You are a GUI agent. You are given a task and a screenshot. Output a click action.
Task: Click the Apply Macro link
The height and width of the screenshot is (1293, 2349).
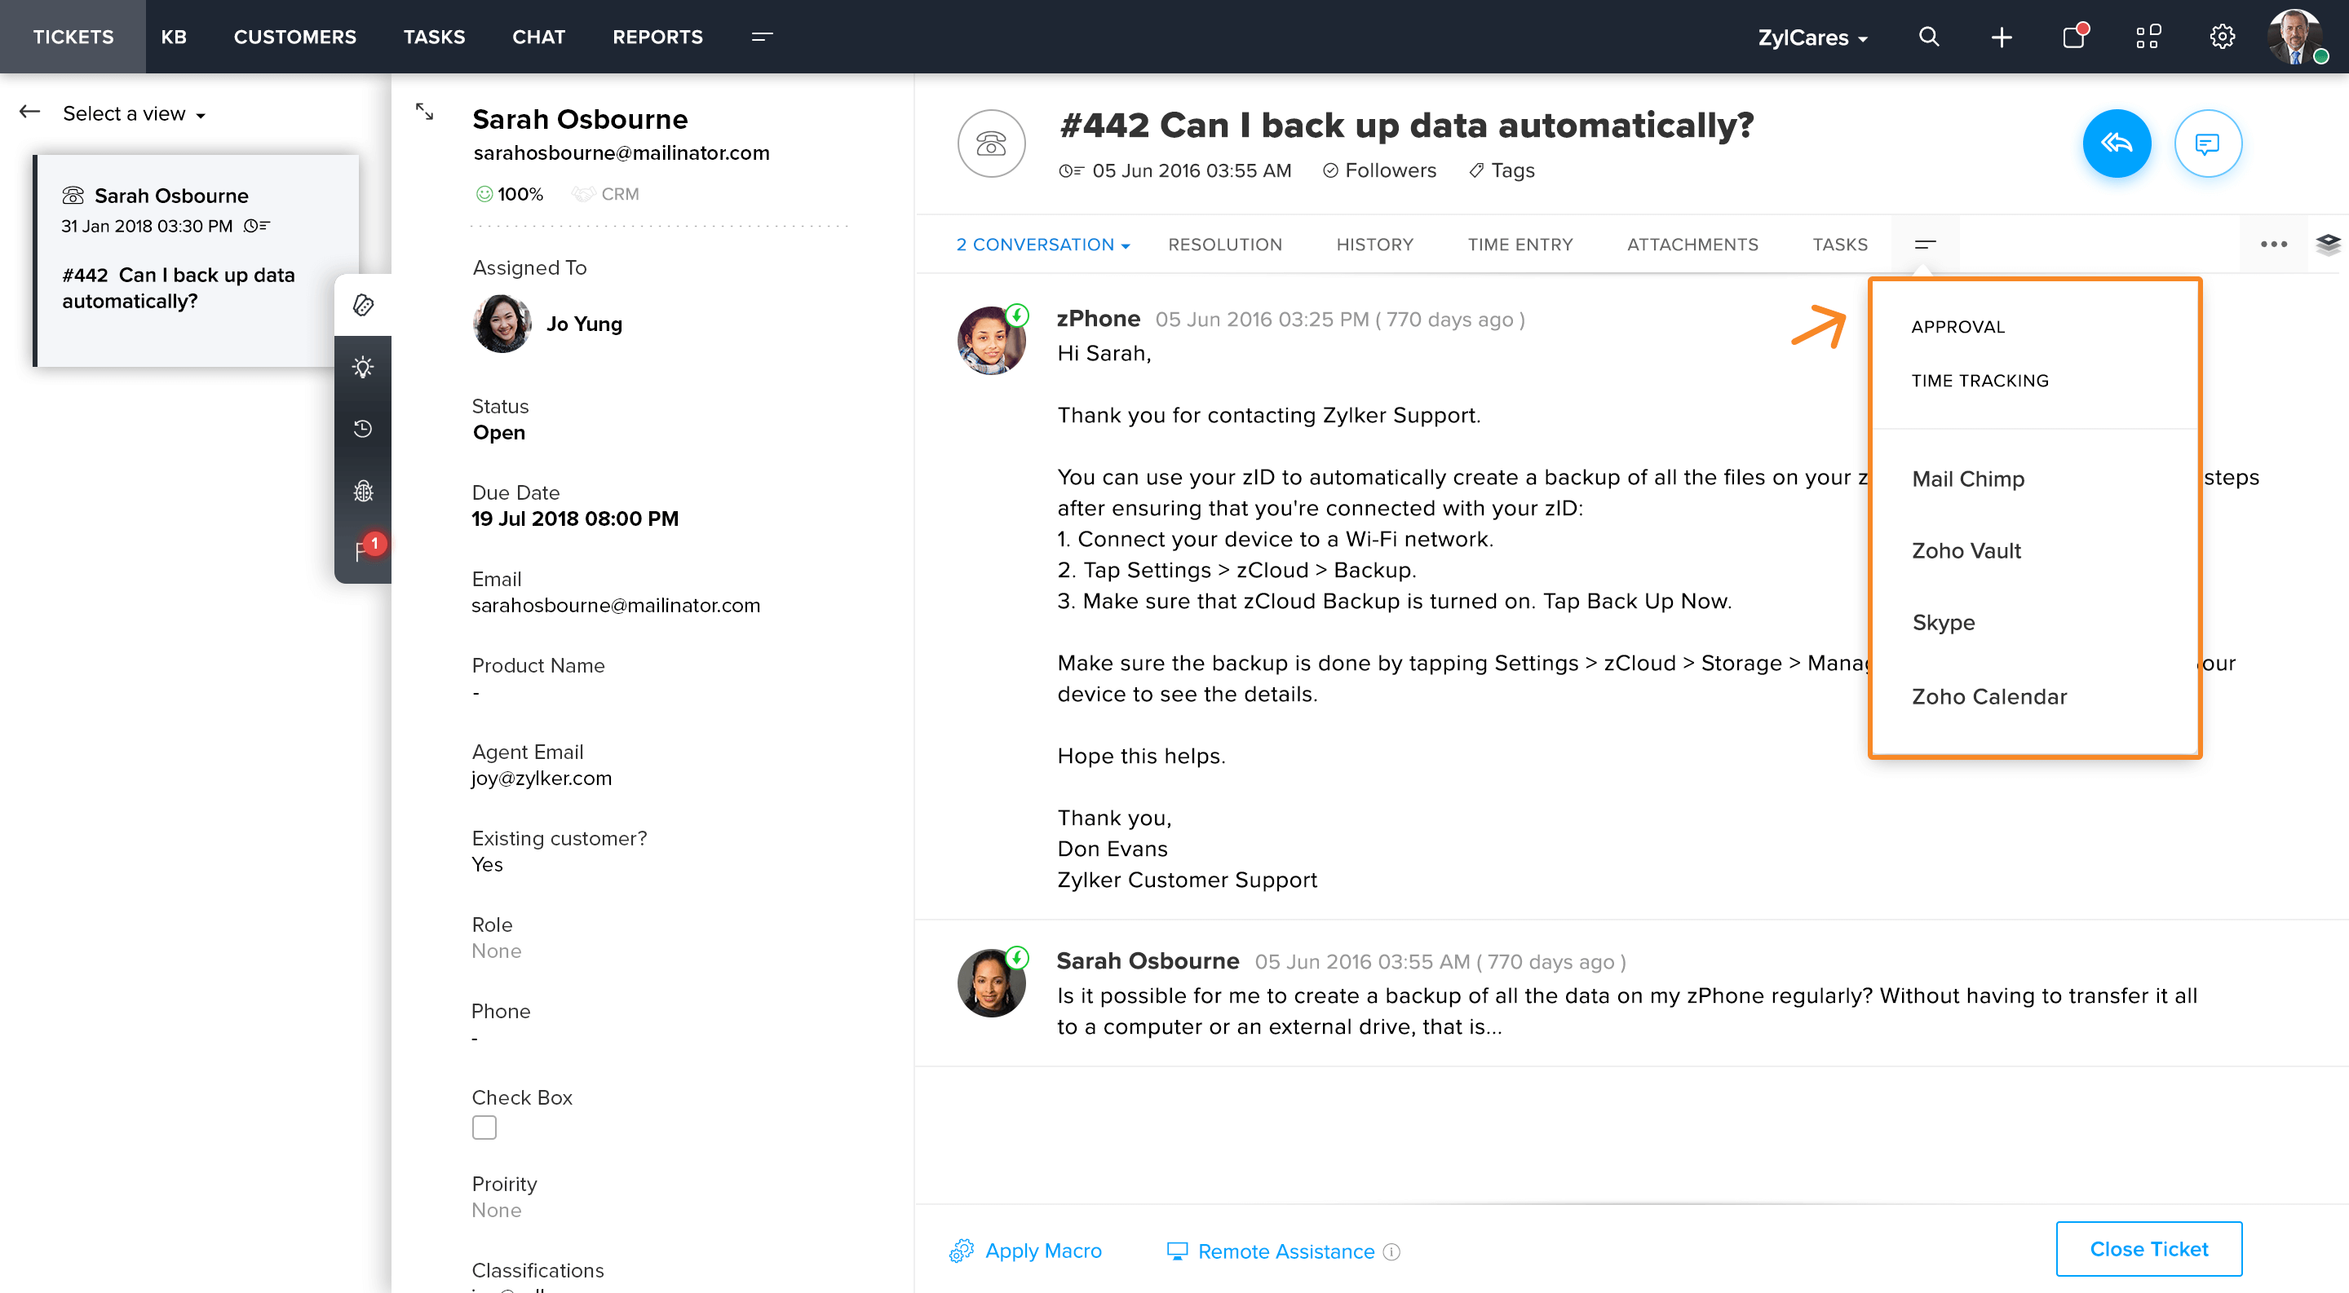[x=1042, y=1251]
